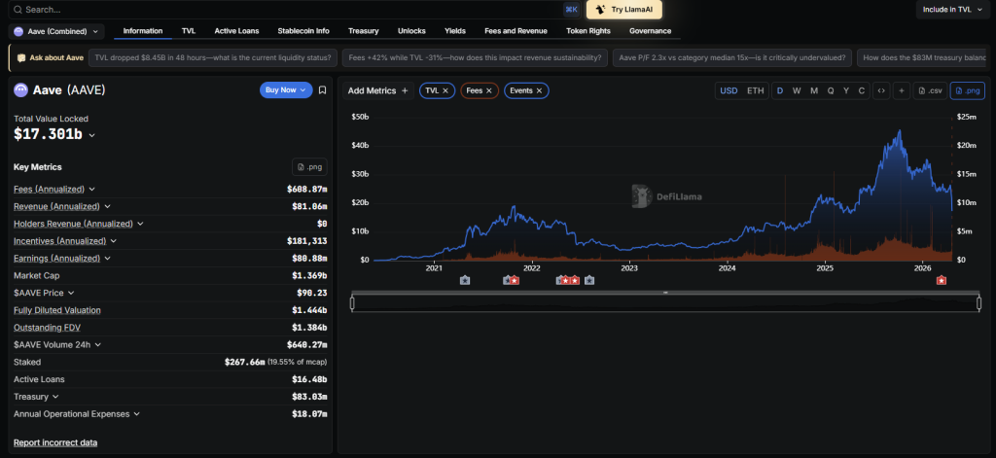The height and width of the screenshot is (458, 996).
Task: Click the Try LlamaAI button
Action: 623,9
